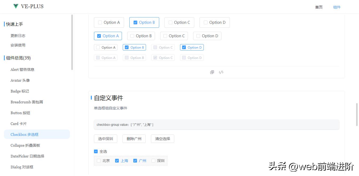Click the 选中深圳 button
The image size is (359, 176).
(106, 138)
